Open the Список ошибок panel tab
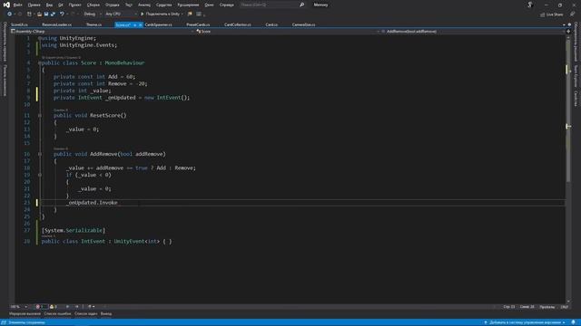The height and width of the screenshot is (326, 581). 57,314
